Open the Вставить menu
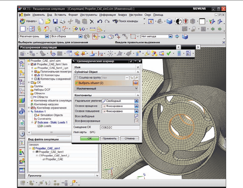 [60, 15]
